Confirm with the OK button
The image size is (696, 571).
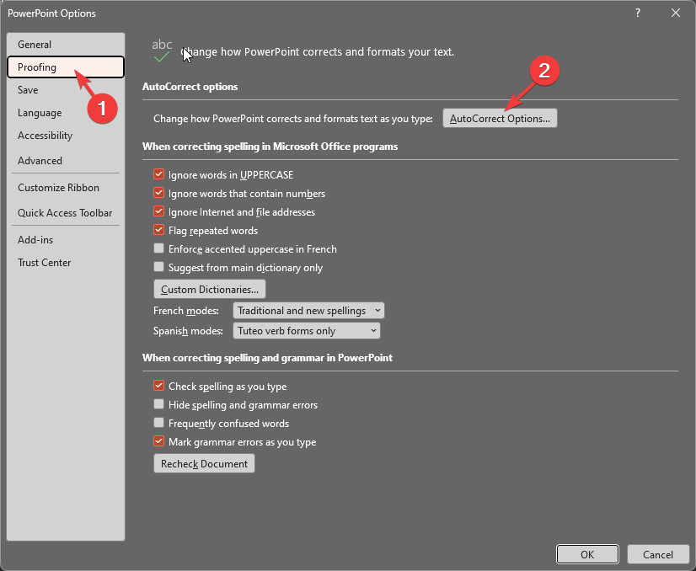pos(587,555)
